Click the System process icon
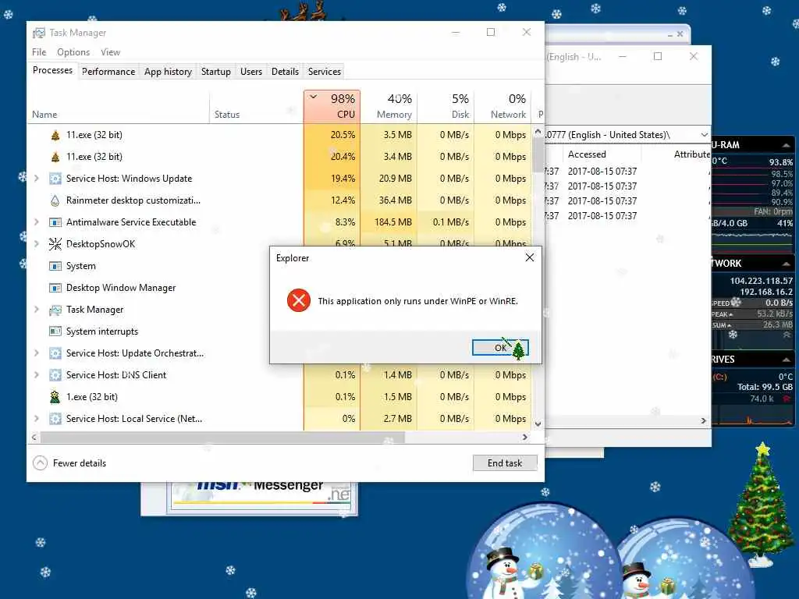This screenshot has width=799, height=599. coord(55,266)
